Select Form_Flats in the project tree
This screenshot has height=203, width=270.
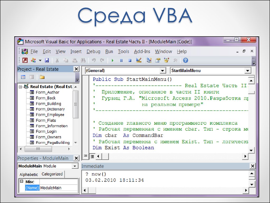(46, 120)
